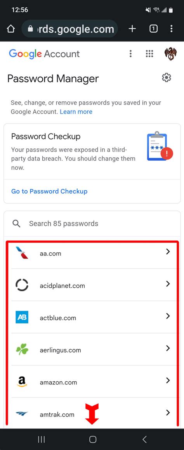Tap the Password Checkup clipboard alert icon

coord(160,146)
